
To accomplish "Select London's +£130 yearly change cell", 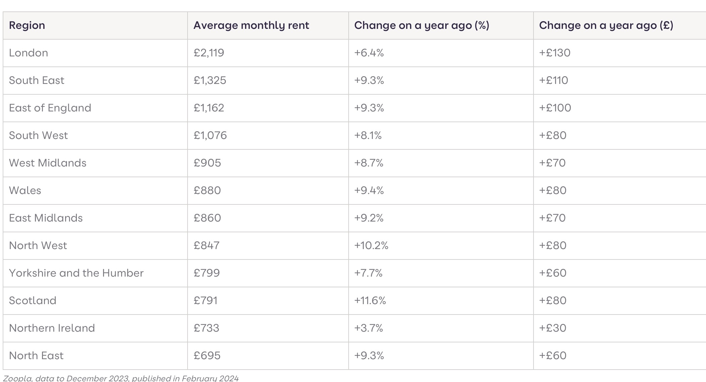I will point(555,53).
